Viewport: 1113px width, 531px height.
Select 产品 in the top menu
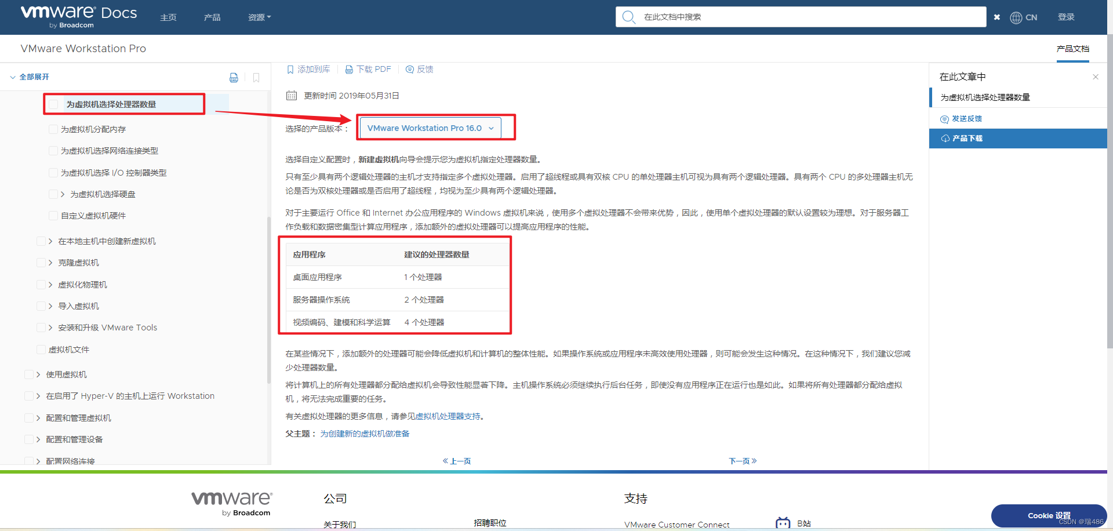pyautogui.click(x=212, y=17)
